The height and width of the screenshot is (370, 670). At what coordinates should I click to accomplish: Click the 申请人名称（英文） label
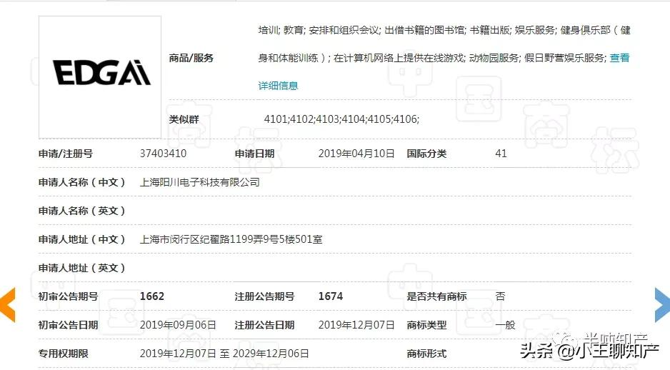tap(81, 211)
